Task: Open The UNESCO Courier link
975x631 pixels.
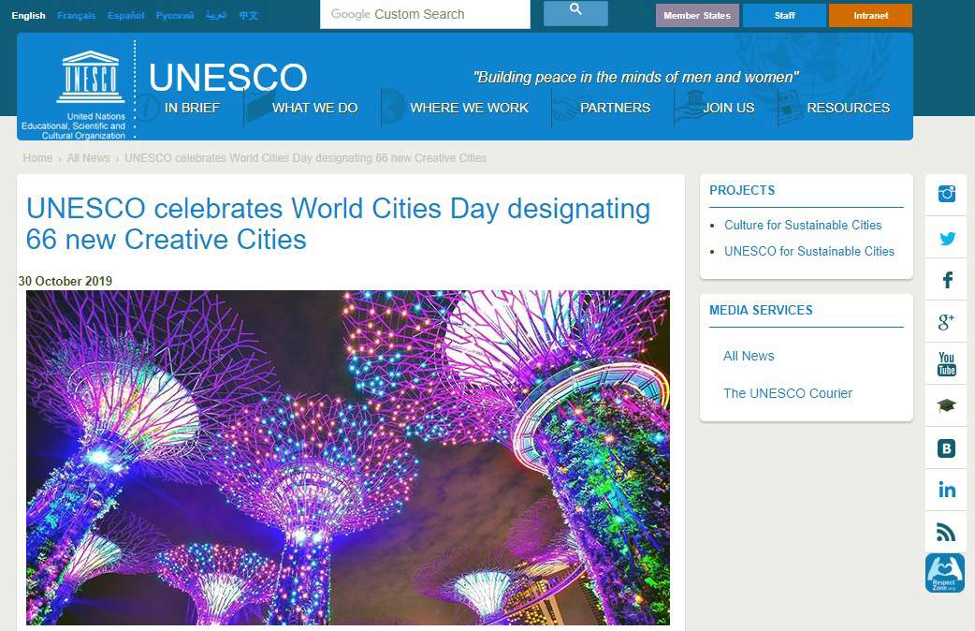Action: [x=787, y=393]
